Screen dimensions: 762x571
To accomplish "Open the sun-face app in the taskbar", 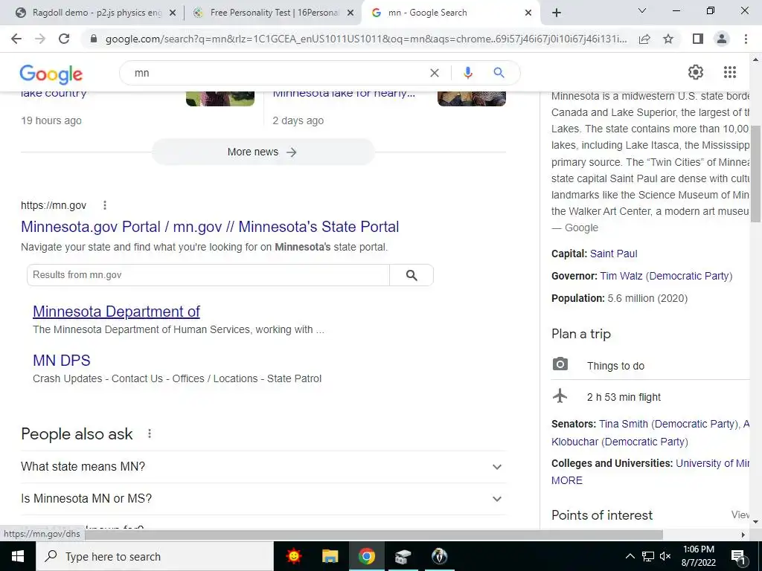I will [x=293, y=556].
